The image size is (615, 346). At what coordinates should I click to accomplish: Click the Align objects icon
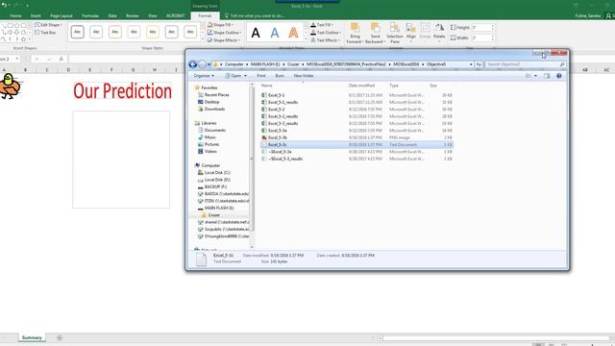(410, 28)
